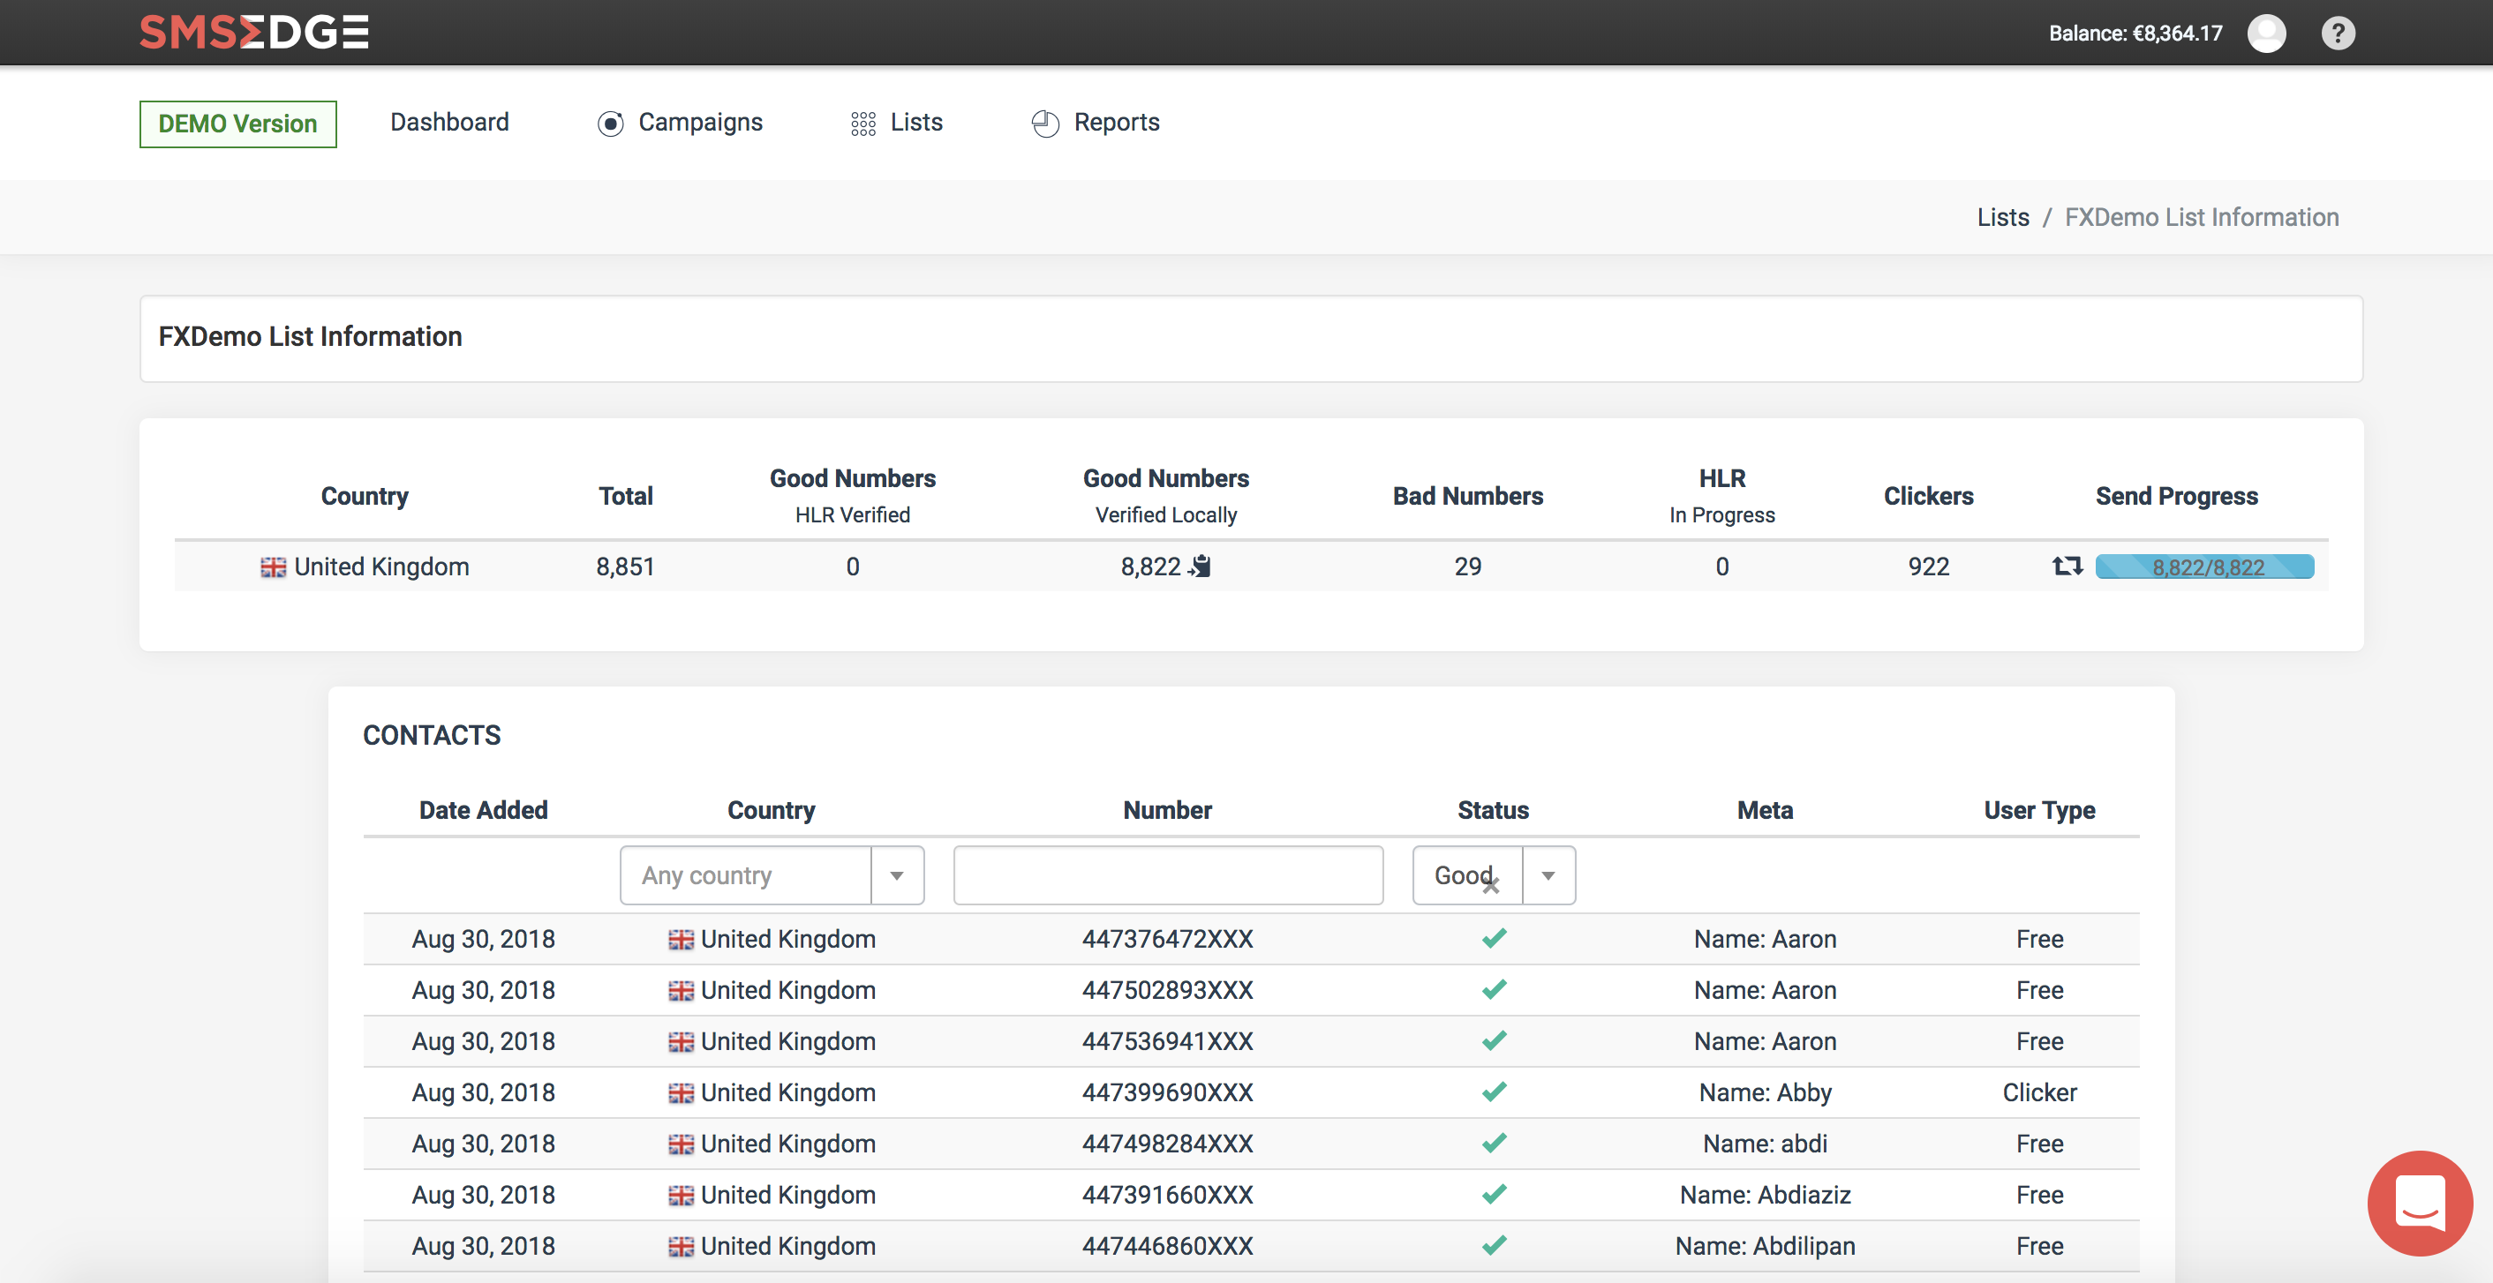Screen dimensions: 2493x1283
Task: Click the DEMO Version button
Action: pyautogui.click(x=238, y=124)
